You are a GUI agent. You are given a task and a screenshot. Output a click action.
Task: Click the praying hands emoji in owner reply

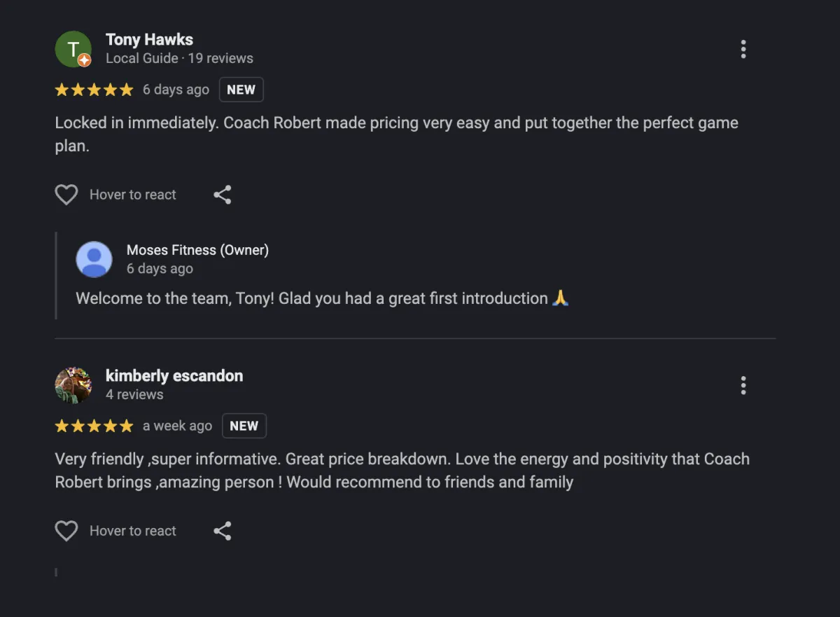pyautogui.click(x=561, y=298)
